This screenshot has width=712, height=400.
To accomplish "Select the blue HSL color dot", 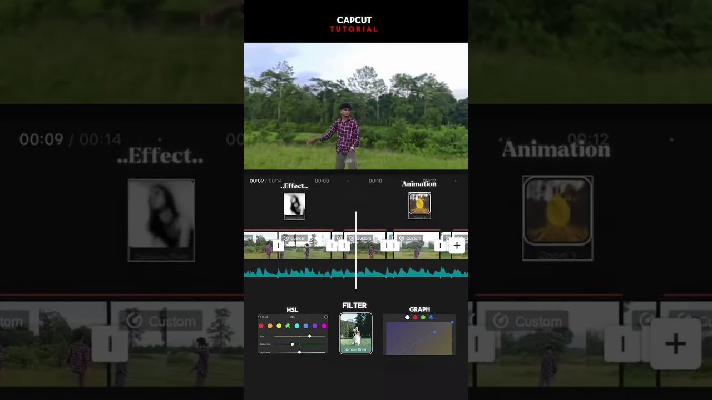I will tap(306, 326).
